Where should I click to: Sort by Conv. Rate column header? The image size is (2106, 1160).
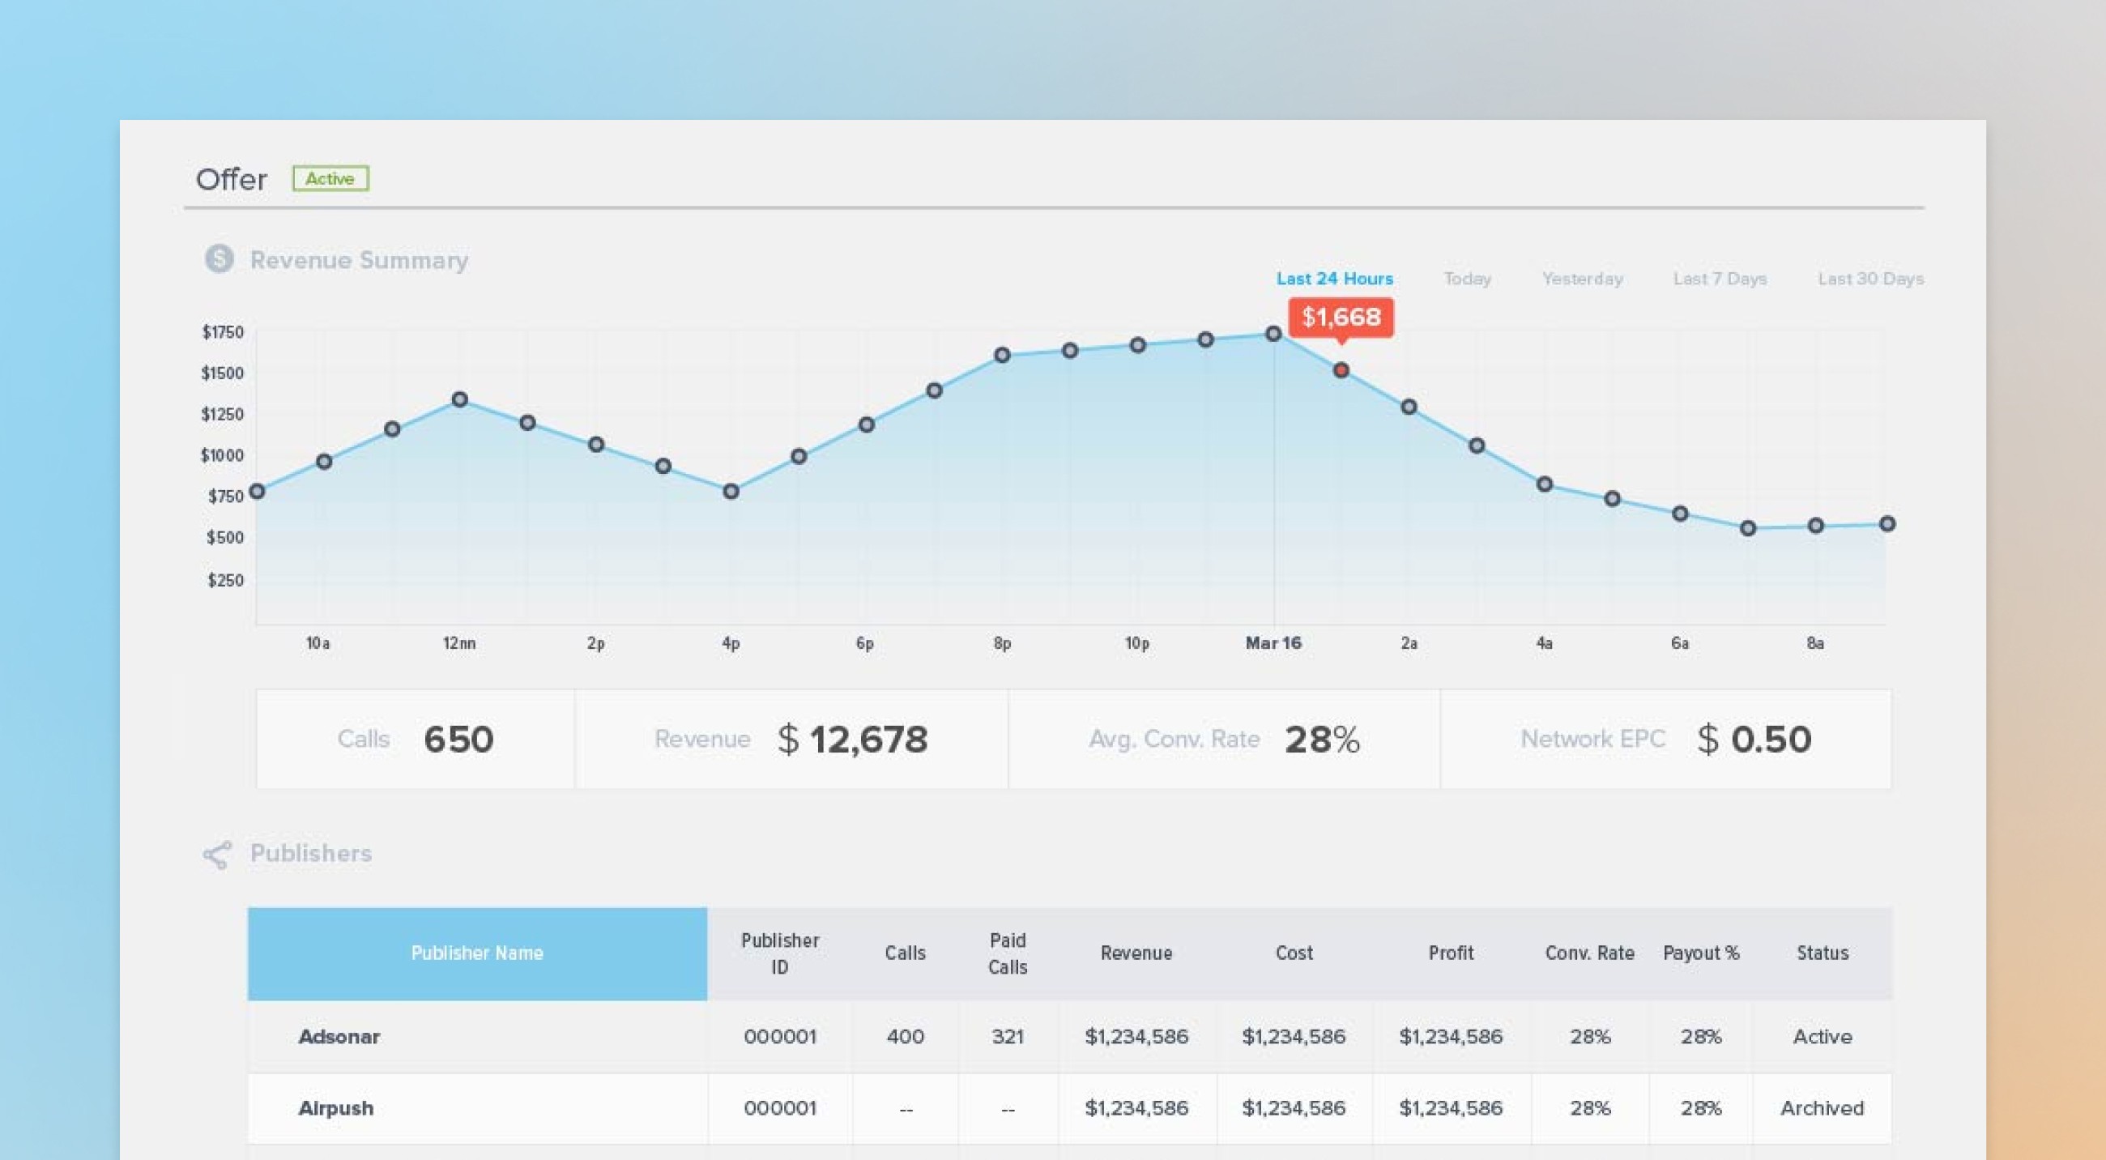[1589, 953]
